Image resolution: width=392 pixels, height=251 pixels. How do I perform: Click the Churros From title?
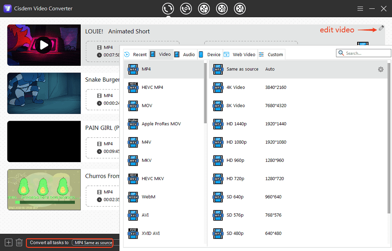coord(102,176)
